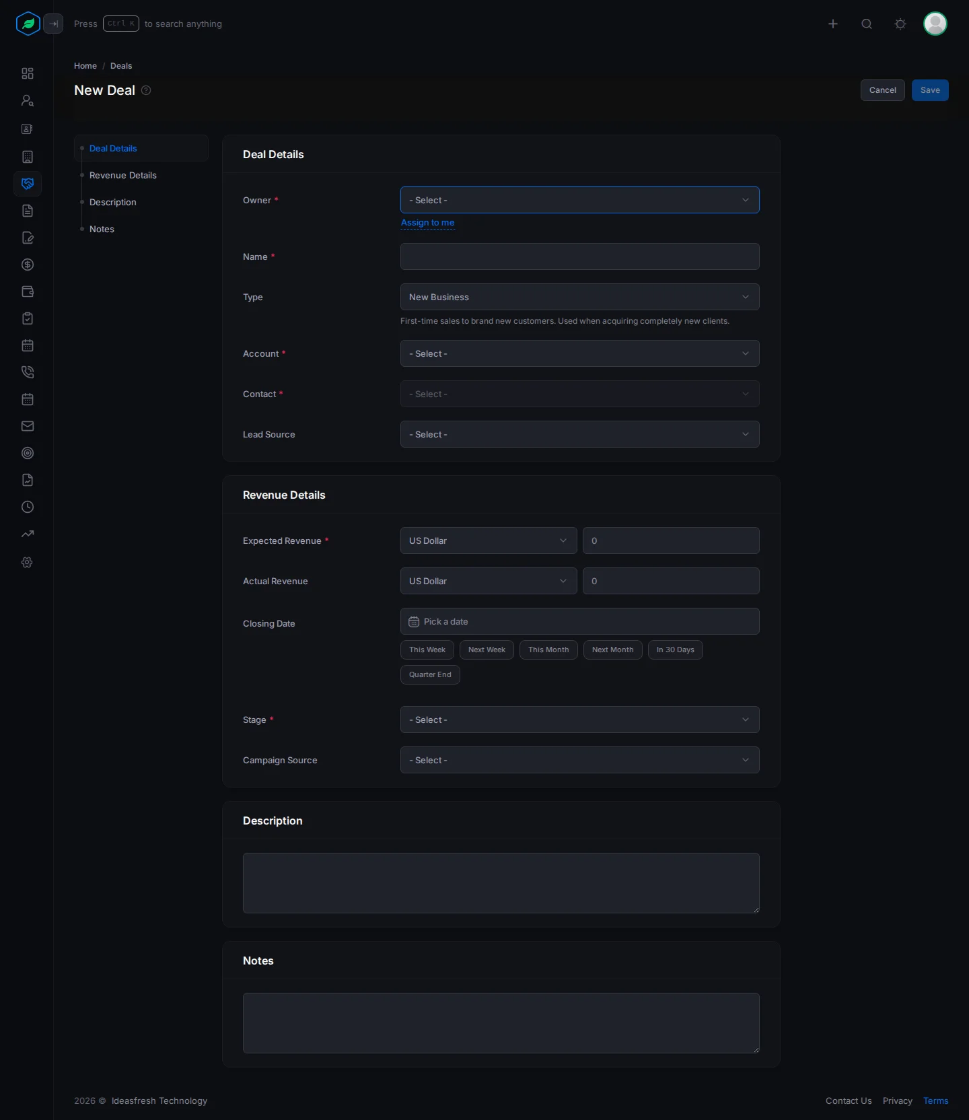Open the building icon in sidebar

[28, 157]
